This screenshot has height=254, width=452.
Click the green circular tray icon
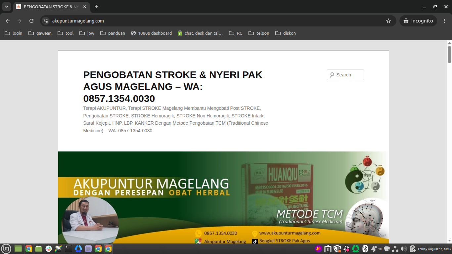tap(356, 249)
